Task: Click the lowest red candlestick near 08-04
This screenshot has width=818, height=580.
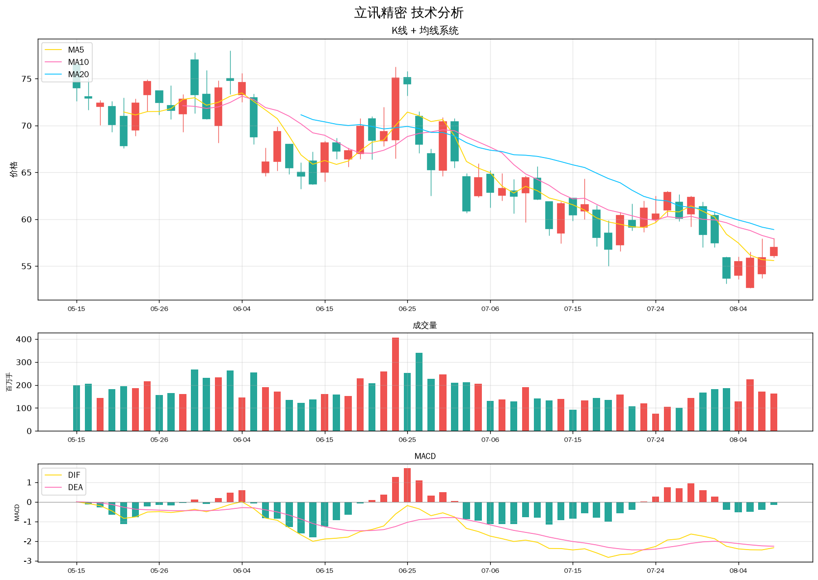Action: pyautogui.click(x=750, y=273)
